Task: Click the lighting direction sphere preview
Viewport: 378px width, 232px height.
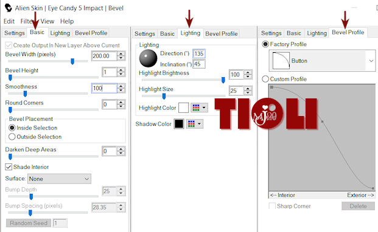Action: (x=148, y=58)
